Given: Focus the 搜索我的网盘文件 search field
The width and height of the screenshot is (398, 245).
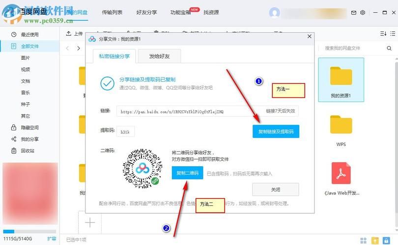Looking at the screenshot, I should click(355, 48).
